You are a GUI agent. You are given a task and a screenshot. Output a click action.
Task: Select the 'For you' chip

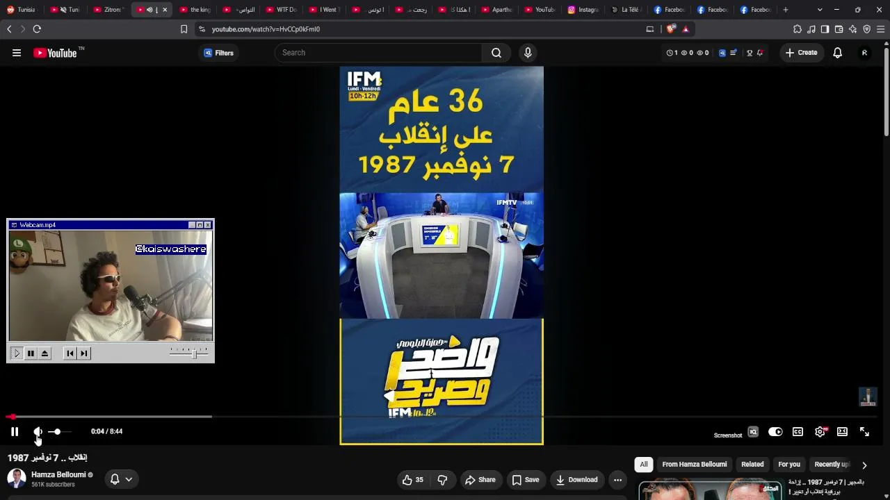pos(789,465)
